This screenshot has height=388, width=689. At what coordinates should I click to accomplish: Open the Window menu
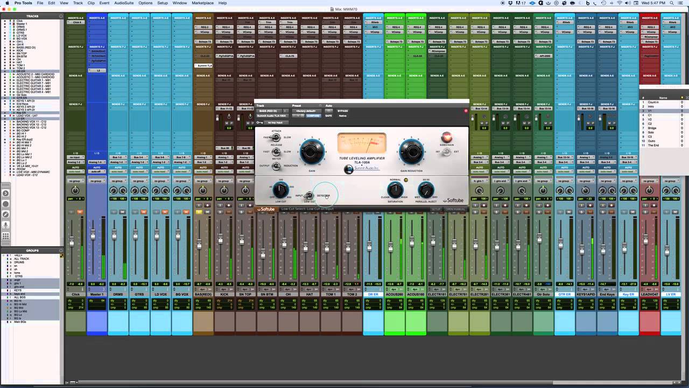tap(180, 3)
